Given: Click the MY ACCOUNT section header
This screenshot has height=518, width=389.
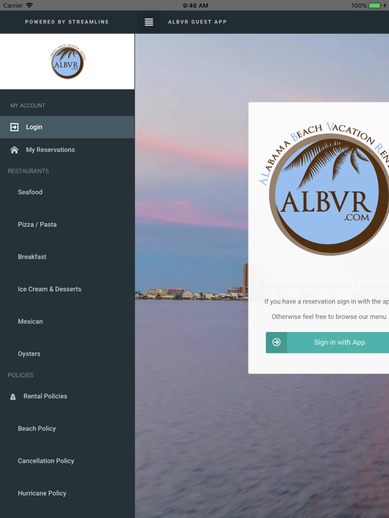Looking at the screenshot, I should coord(28,106).
